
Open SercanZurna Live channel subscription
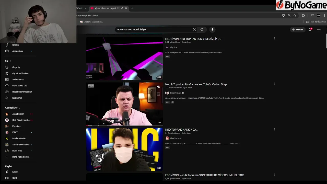(x=20, y=145)
